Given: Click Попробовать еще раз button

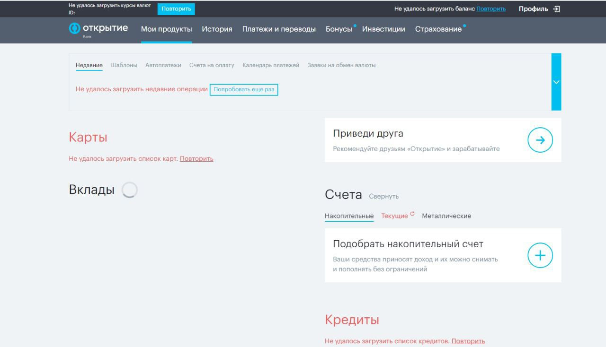Looking at the screenshot, I should click(x=244, y=89).
